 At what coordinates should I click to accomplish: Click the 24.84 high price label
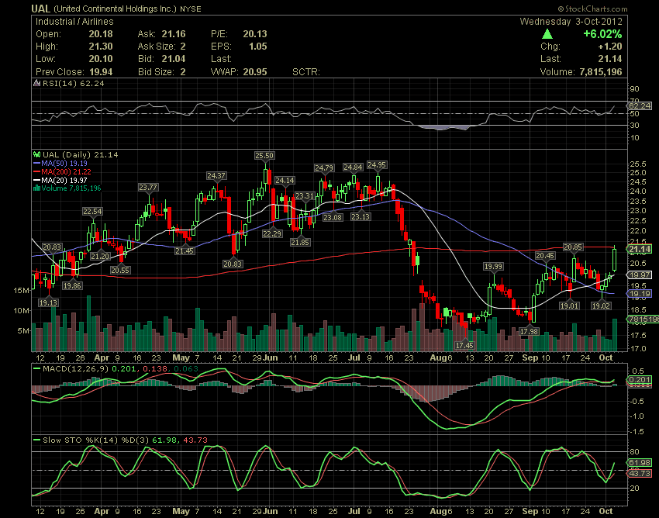(x=353, y=167)
